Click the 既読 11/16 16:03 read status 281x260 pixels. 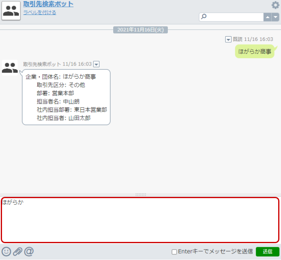pyautogui.click(x=253, y=39)
